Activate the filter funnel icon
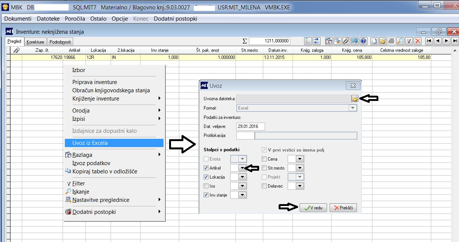The width and height of the screenshot is (459, 242). [x=409, y=41]
